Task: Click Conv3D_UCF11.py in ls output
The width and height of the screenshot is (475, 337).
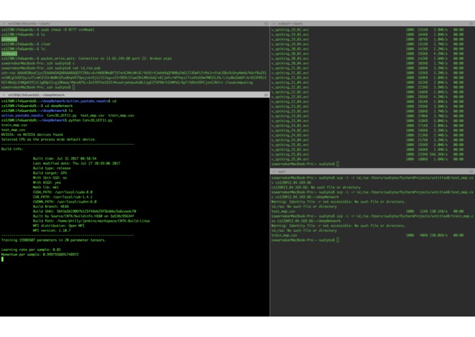Action: 62,115
